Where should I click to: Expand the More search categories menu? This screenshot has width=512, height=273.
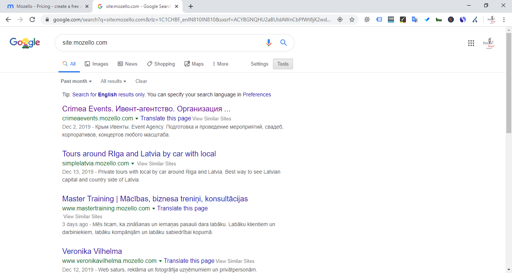[220, 64]
